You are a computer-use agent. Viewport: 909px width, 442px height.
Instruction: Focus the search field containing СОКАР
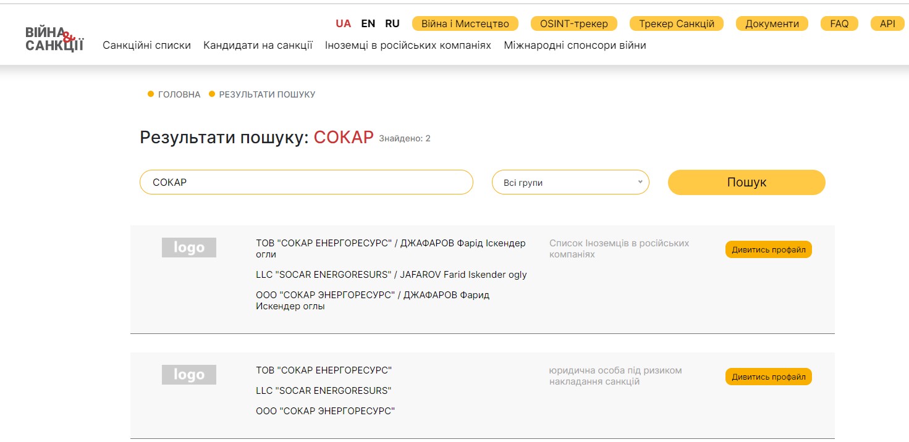coord(306,182)
